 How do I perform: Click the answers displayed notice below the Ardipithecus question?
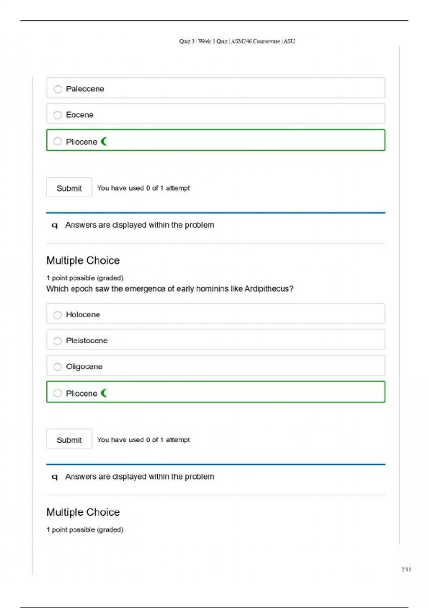click(139, 477)
